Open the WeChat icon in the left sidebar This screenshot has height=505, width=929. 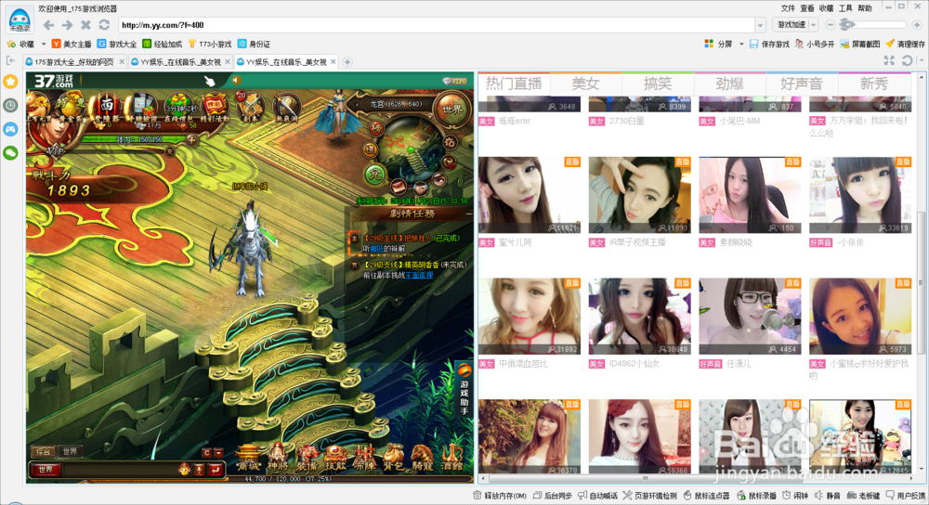pyautogui.click(x=10, y=153)
